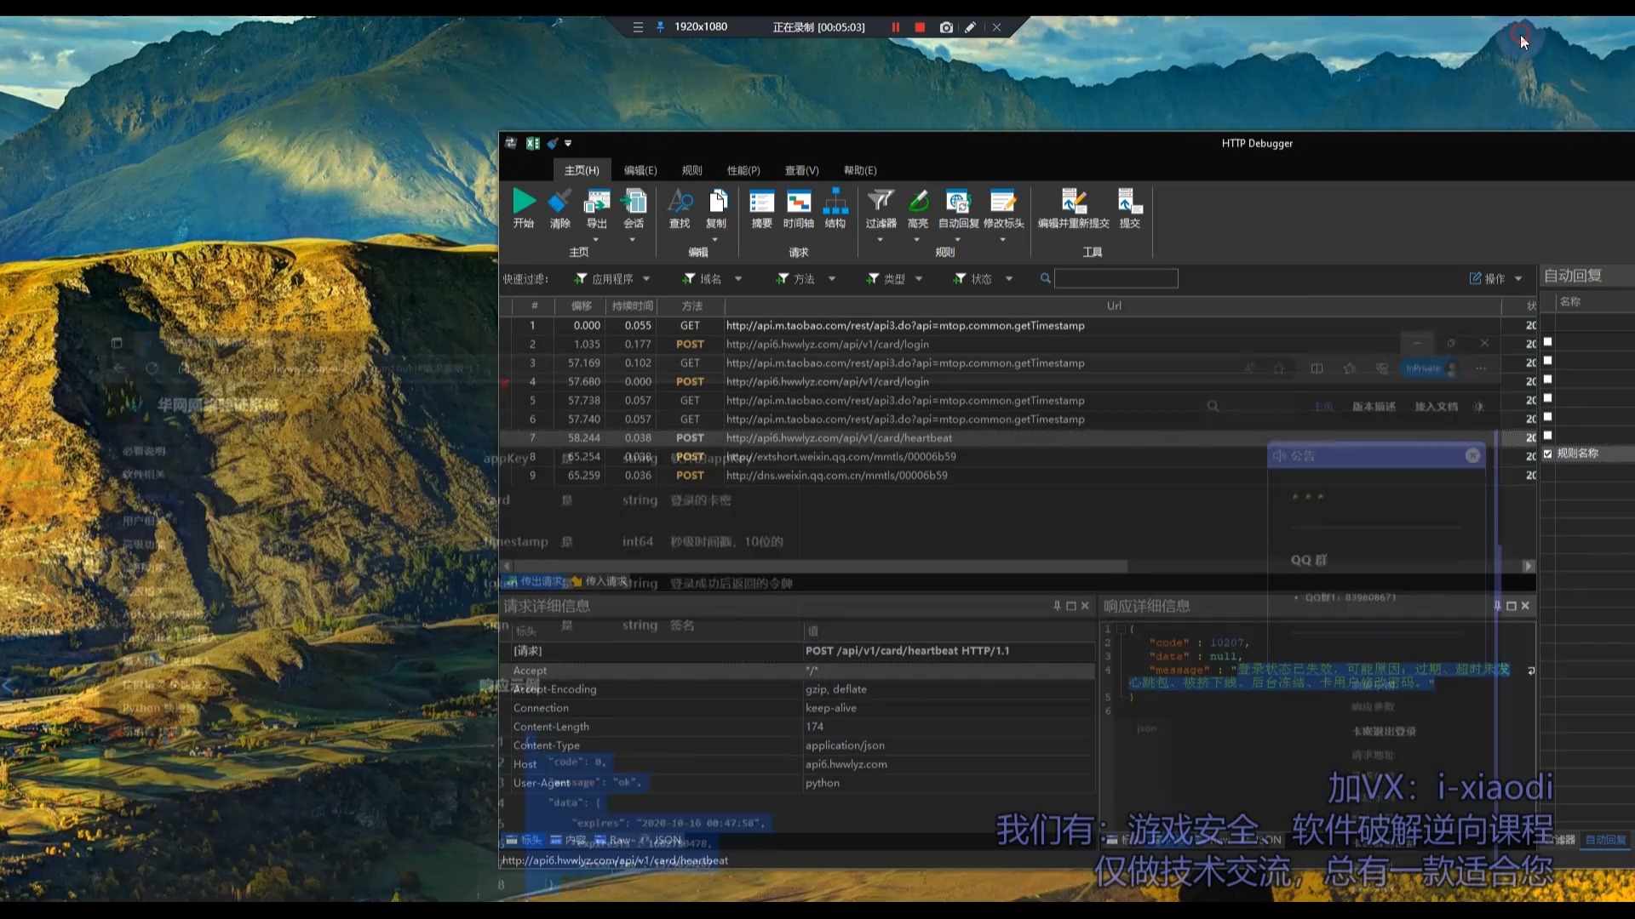Click Edit and Resubmit icon
This screenshot has width=1635, height=919.
(x=1073, y=202)
